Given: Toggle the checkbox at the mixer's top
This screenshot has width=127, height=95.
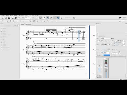Looking at the screenshot, I should [x=97, y=36].
